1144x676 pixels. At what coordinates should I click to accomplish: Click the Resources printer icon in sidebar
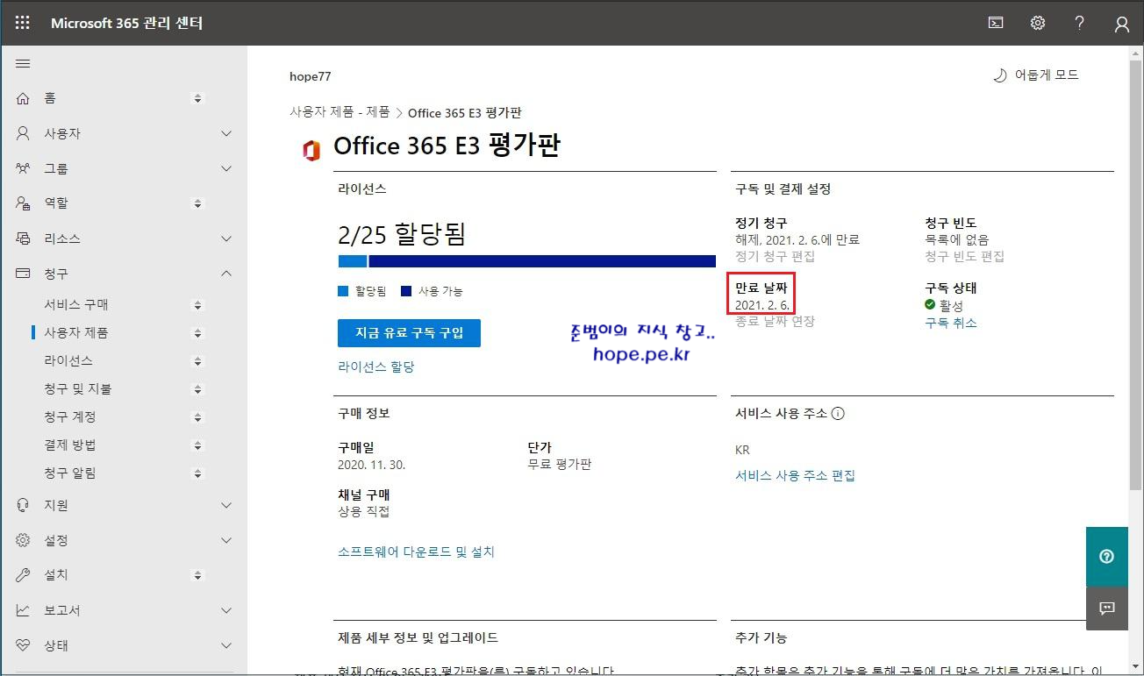(x=23, y=238)
